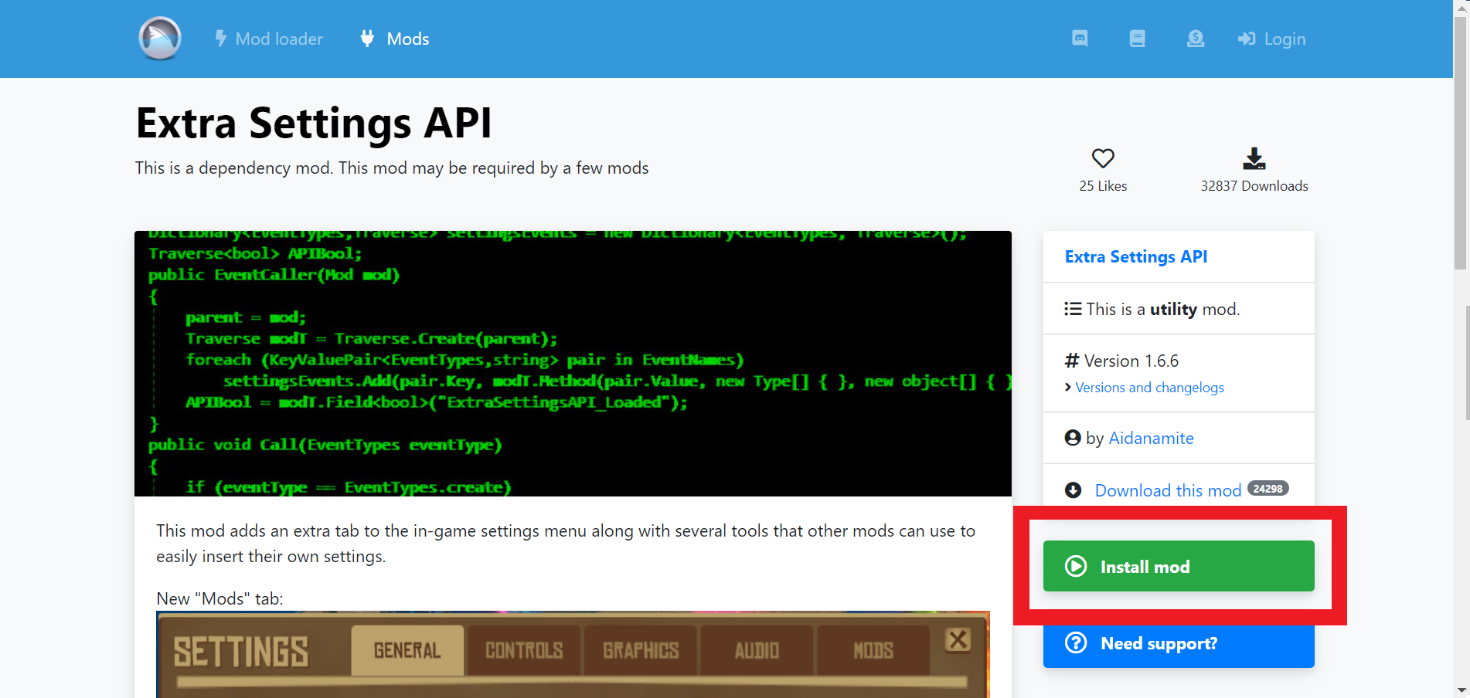Click the Version 1.6.6 text
Image resolution: width=1470 pixels, height=698 pixels.
coord(1131,361)
